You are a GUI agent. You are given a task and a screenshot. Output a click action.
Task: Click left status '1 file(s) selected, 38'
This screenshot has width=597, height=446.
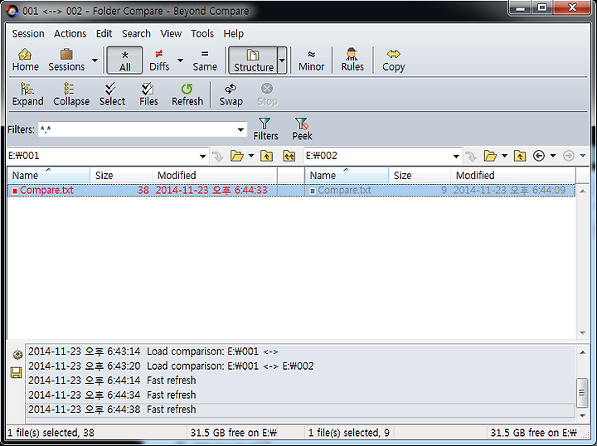tap(51, 433)
